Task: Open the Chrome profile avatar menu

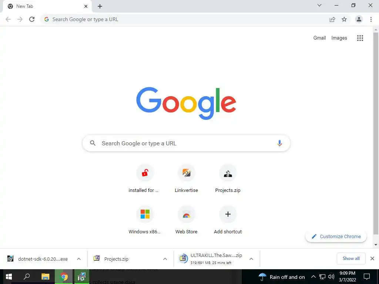Action: coord(359,19)
